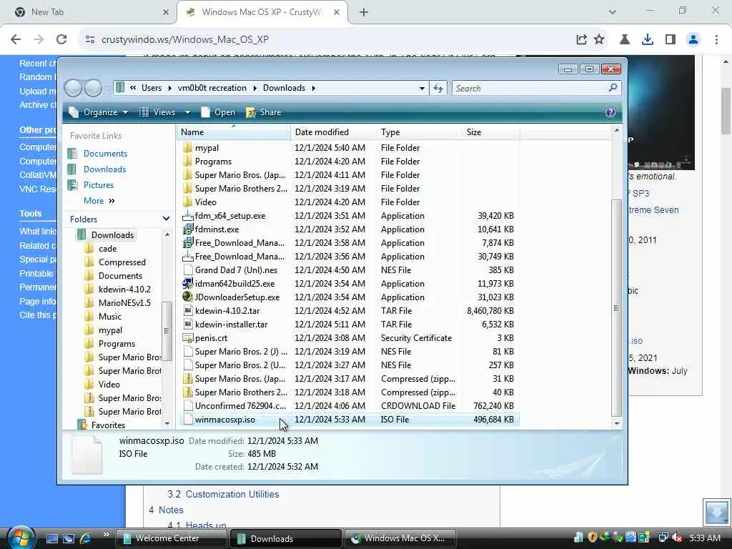The width and height of the screenshot is (732, 549).
Task: Select winmacosxp.iso in file list
Action: pos(349,419)
